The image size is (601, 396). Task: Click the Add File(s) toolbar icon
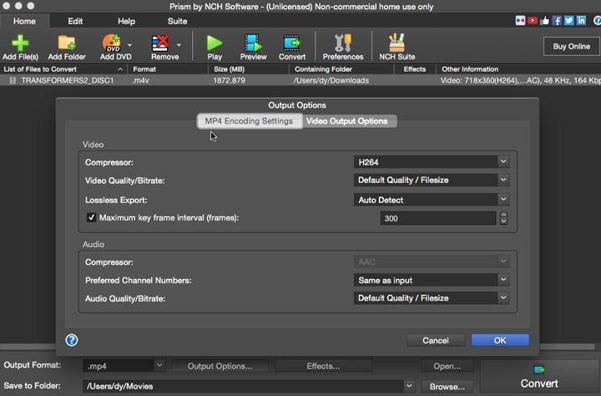click(x=20, y=43)
